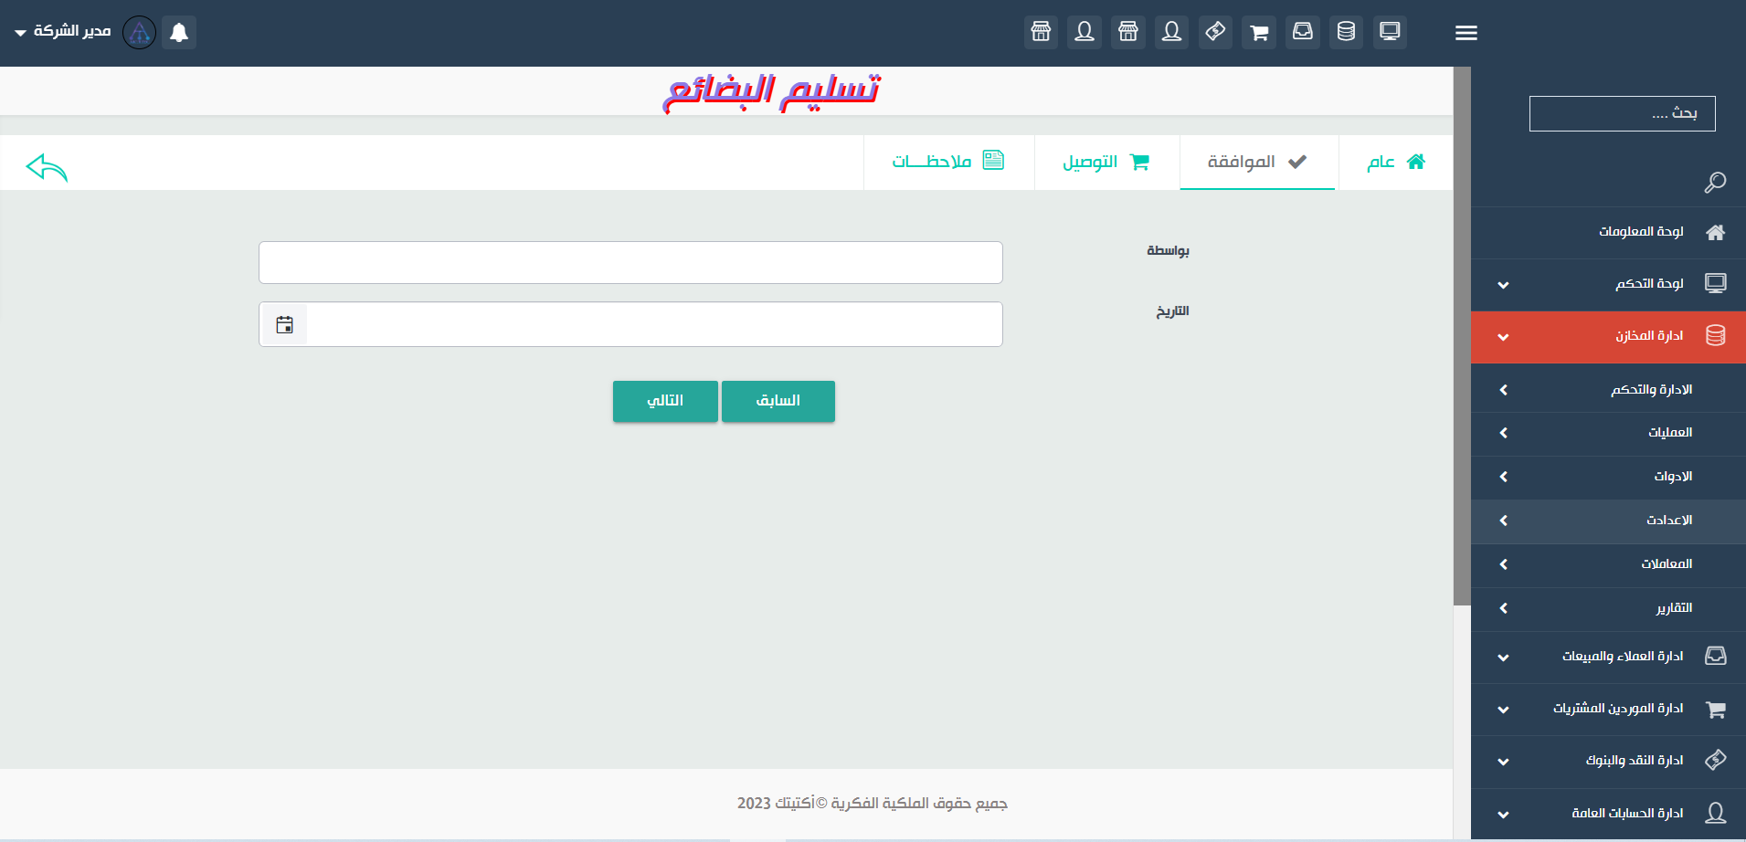Screen dimensions: 1746x842
Task: Click the inbox tray icon in top toolbar
Action: (1303, 32)
